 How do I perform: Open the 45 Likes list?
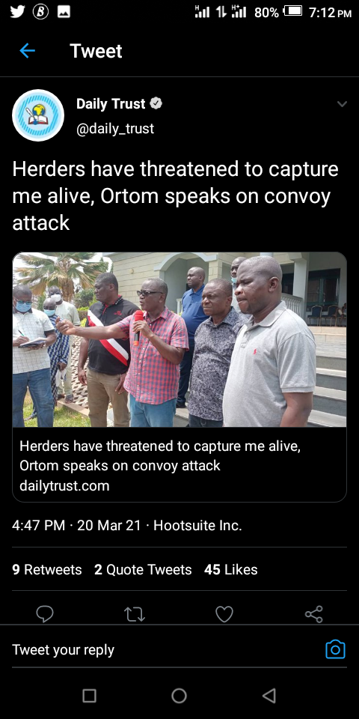tap(231, 569)
